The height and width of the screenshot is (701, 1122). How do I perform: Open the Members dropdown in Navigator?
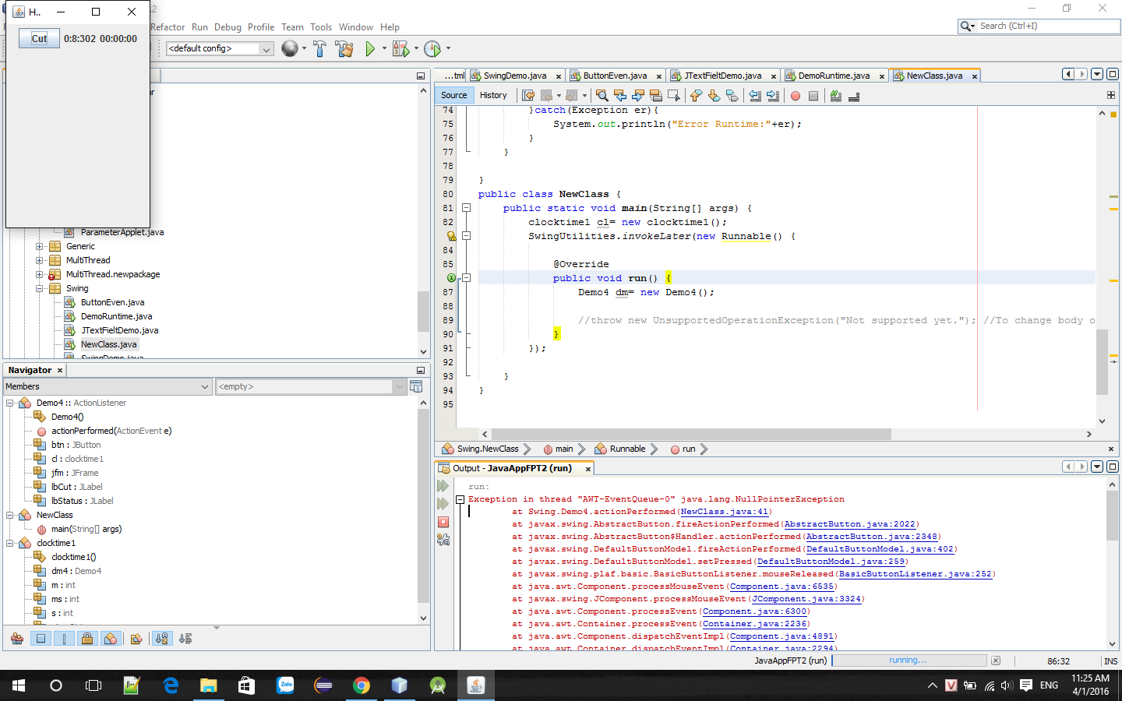[108, 386]
